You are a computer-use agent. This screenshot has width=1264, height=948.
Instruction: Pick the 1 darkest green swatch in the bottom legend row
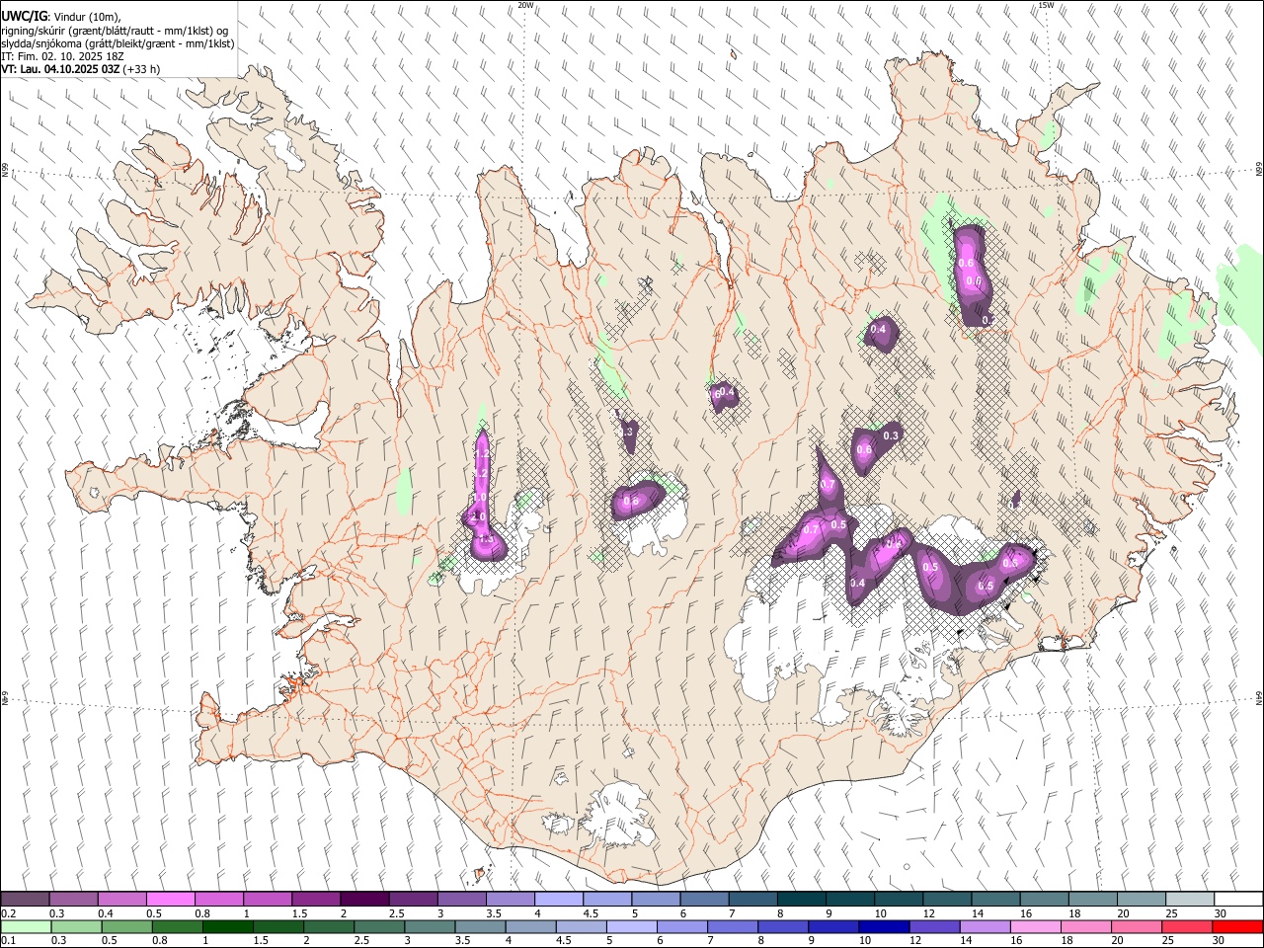click(x=228, y=927)
